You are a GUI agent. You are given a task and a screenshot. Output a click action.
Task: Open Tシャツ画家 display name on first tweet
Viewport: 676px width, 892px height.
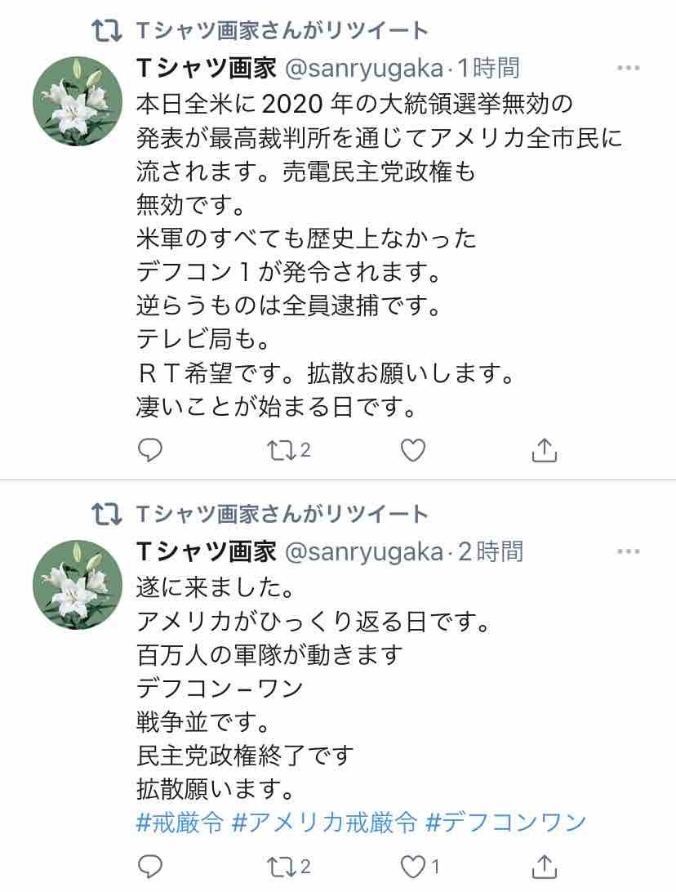(x=206, y=68)
